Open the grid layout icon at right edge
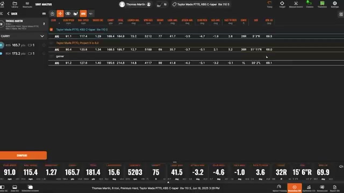Screen dimensions: 344x193 tap(341, 14)
